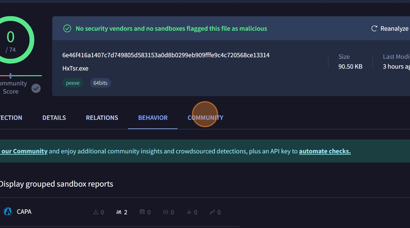The width and height of the screenshot is (410, 228).
Task: Click the CAPA sandbox logo icon
Action: point(8,212)
